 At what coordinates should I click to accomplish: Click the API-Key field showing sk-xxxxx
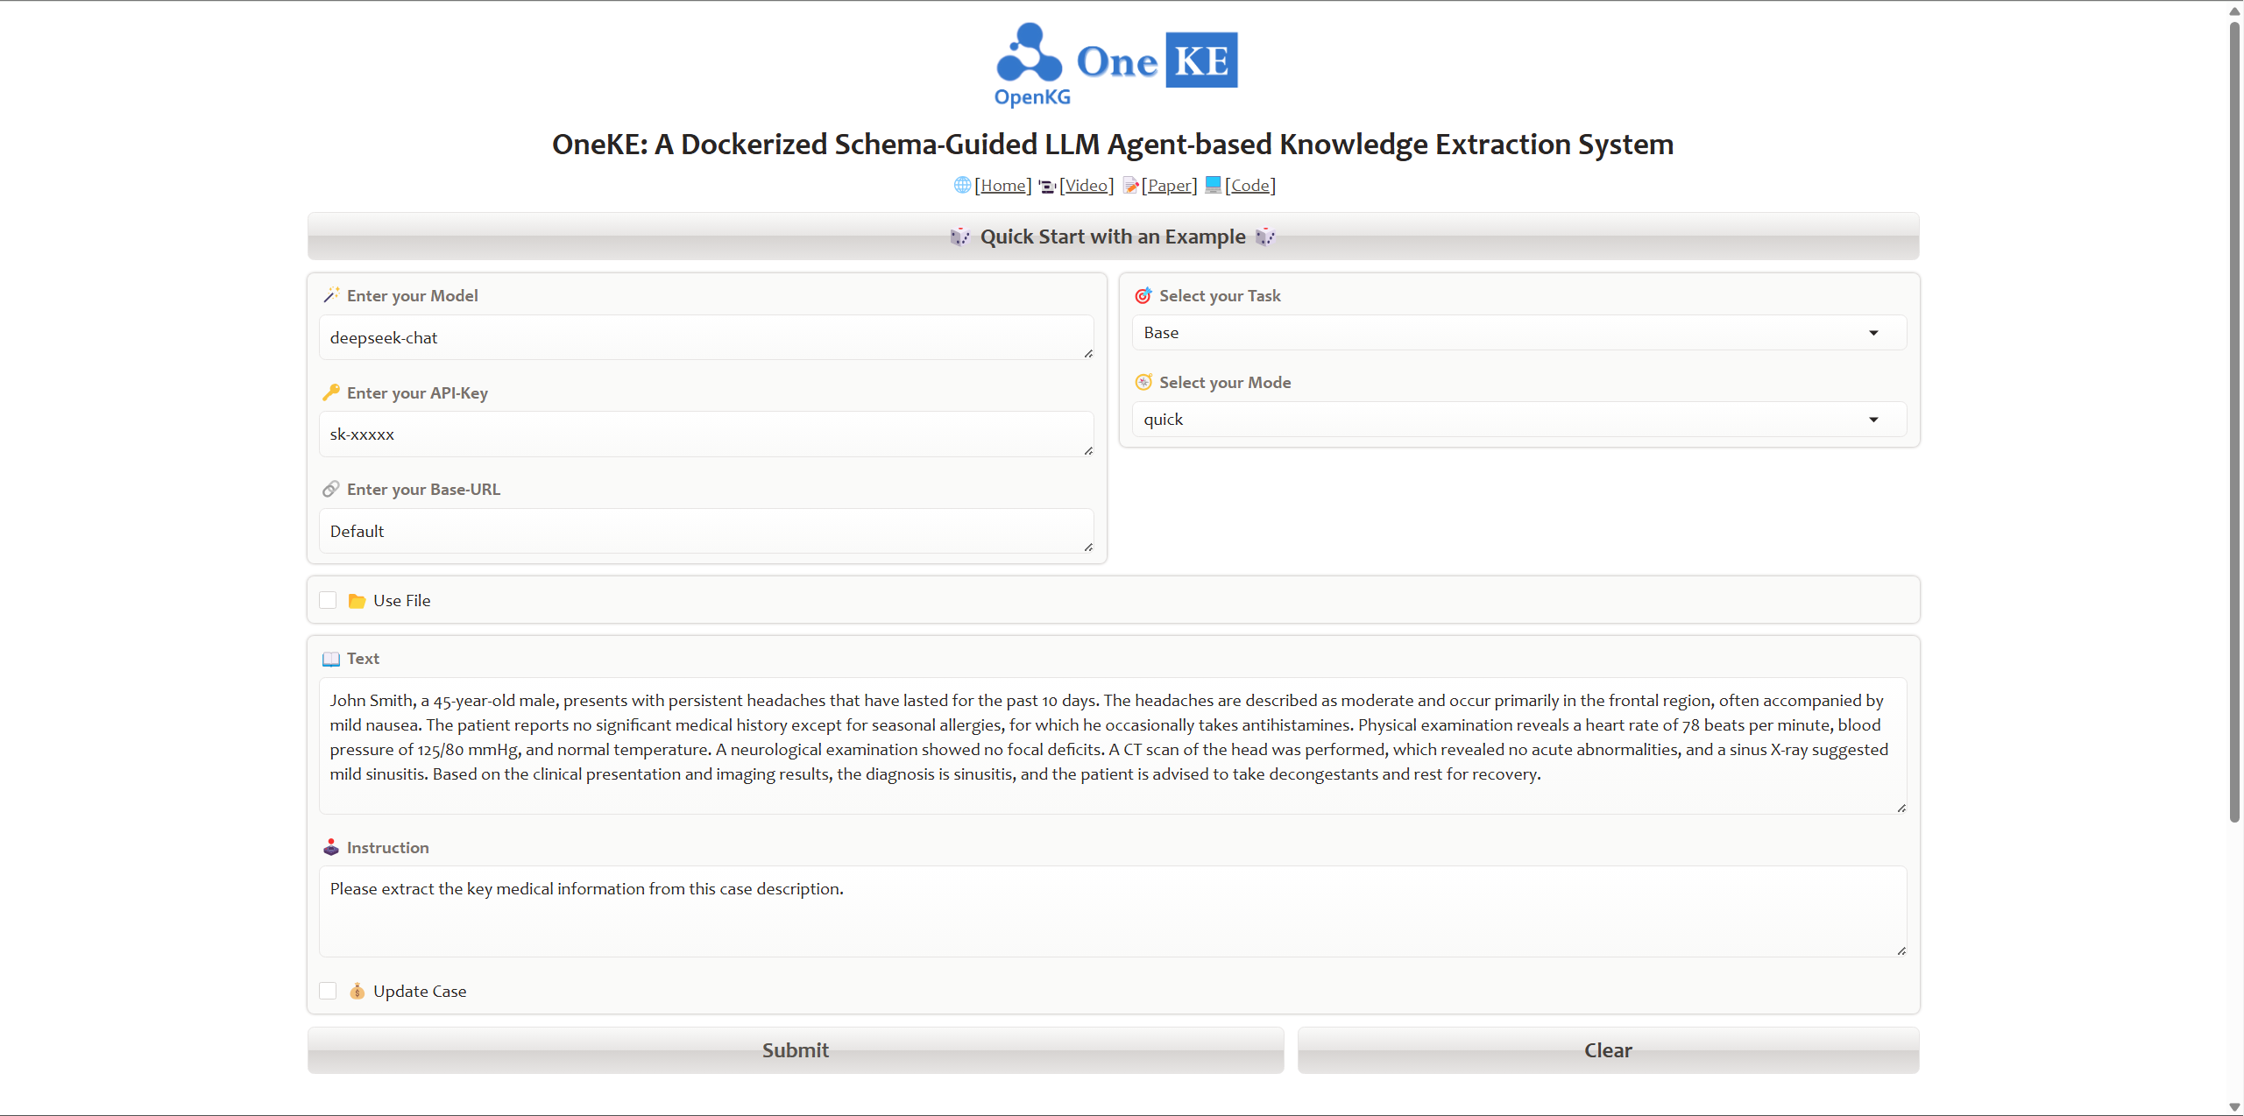(706, 434)
